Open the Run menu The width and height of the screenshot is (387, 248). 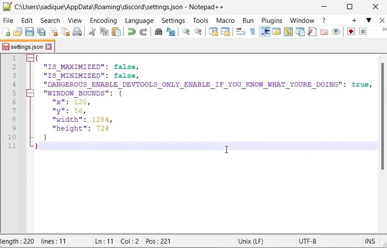[248, 21]
